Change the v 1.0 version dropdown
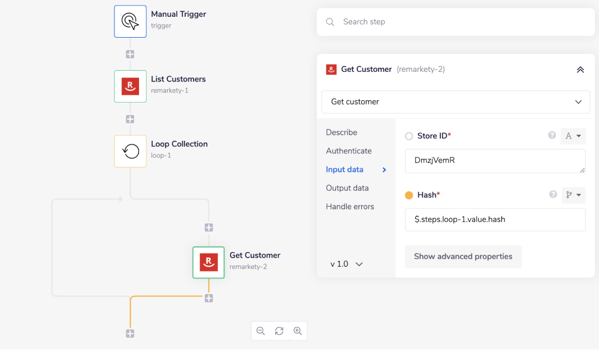Viewport: 599px width, 350px height. 347,264
